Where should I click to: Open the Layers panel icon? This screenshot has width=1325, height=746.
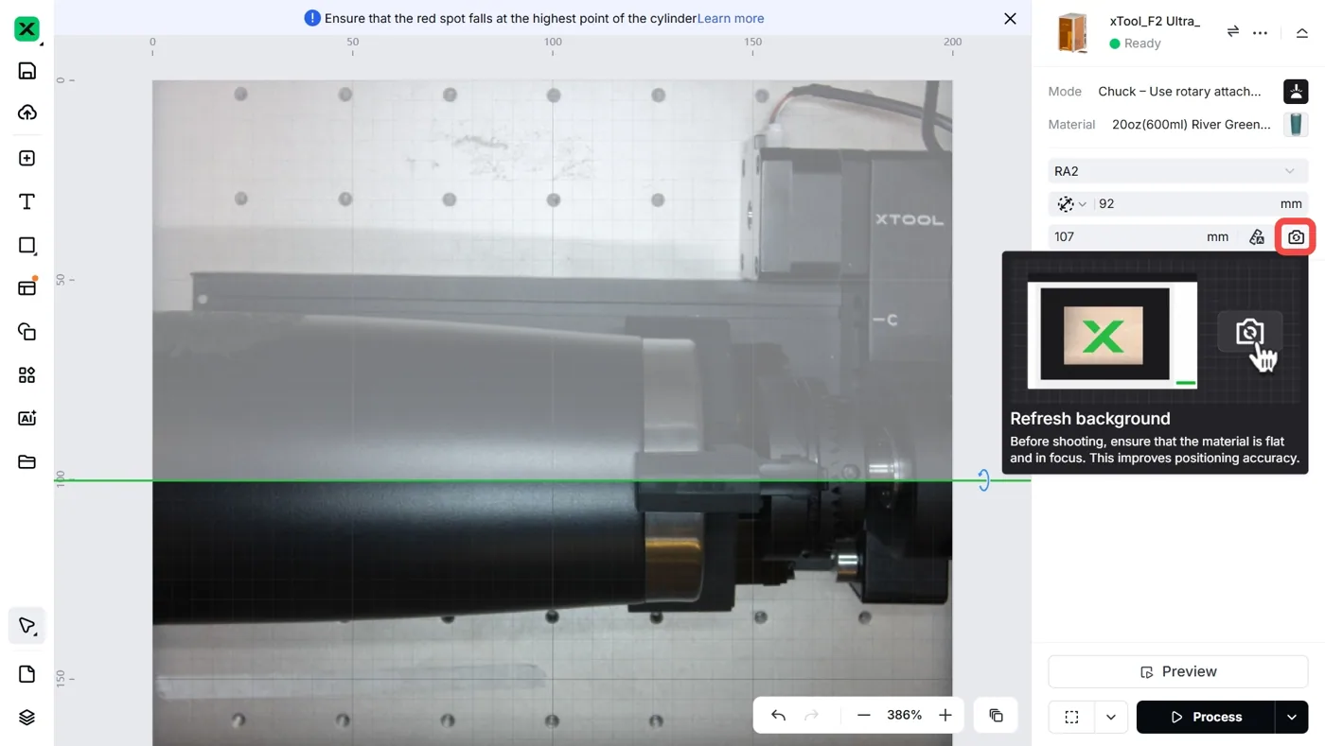point(26,718)
